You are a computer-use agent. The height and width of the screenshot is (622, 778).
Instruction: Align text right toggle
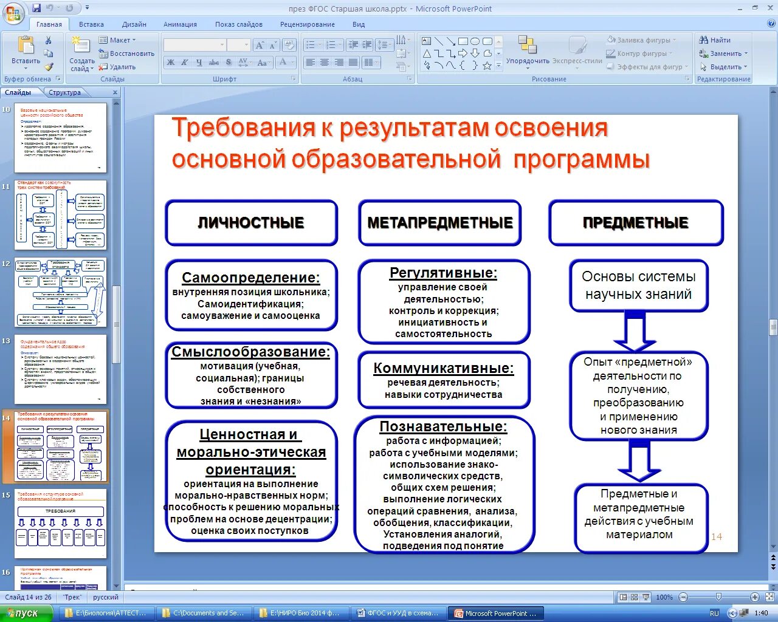coord(339,63)
